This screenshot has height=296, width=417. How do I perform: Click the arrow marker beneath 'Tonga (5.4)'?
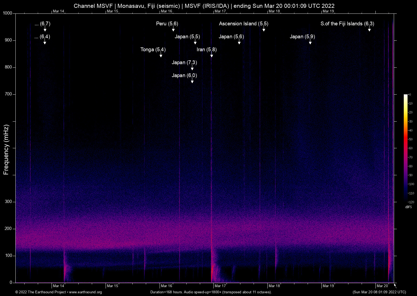coord(161,55)
